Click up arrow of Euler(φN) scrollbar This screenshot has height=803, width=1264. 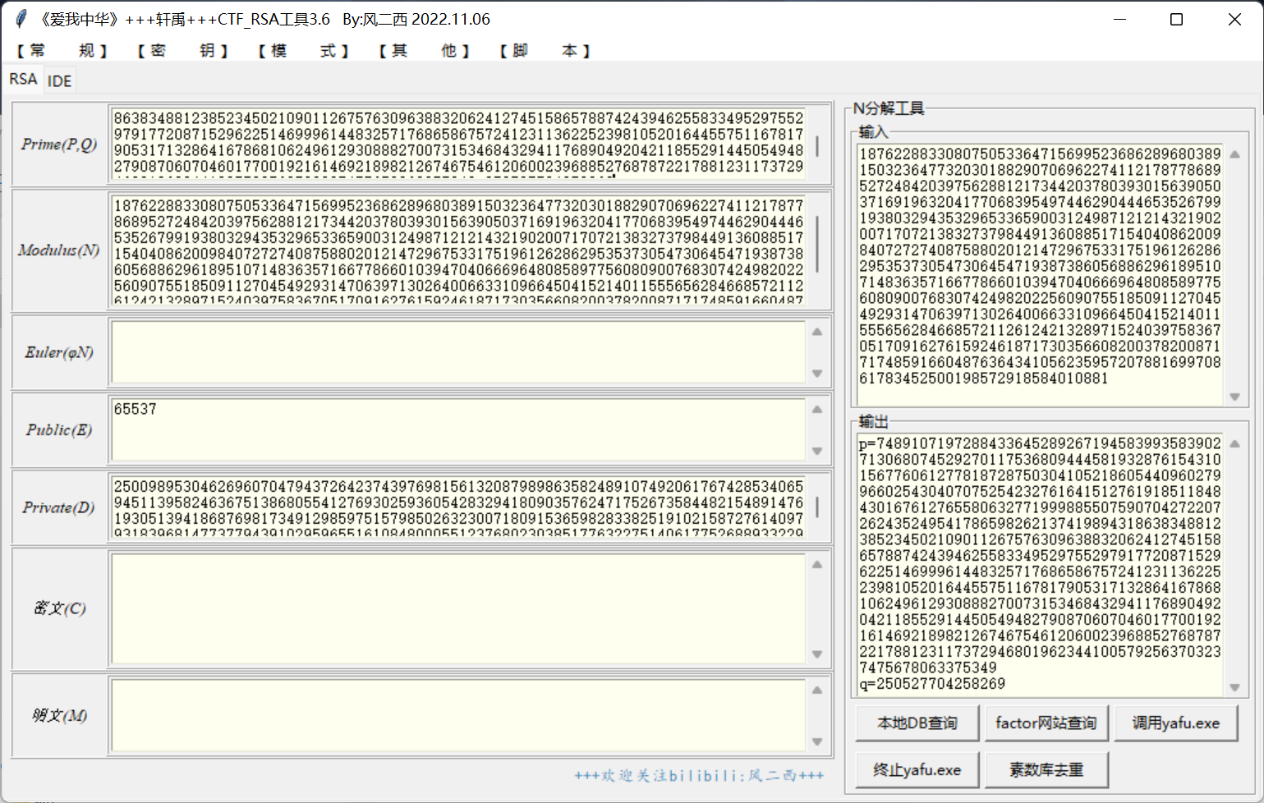[x=817, y=332]
